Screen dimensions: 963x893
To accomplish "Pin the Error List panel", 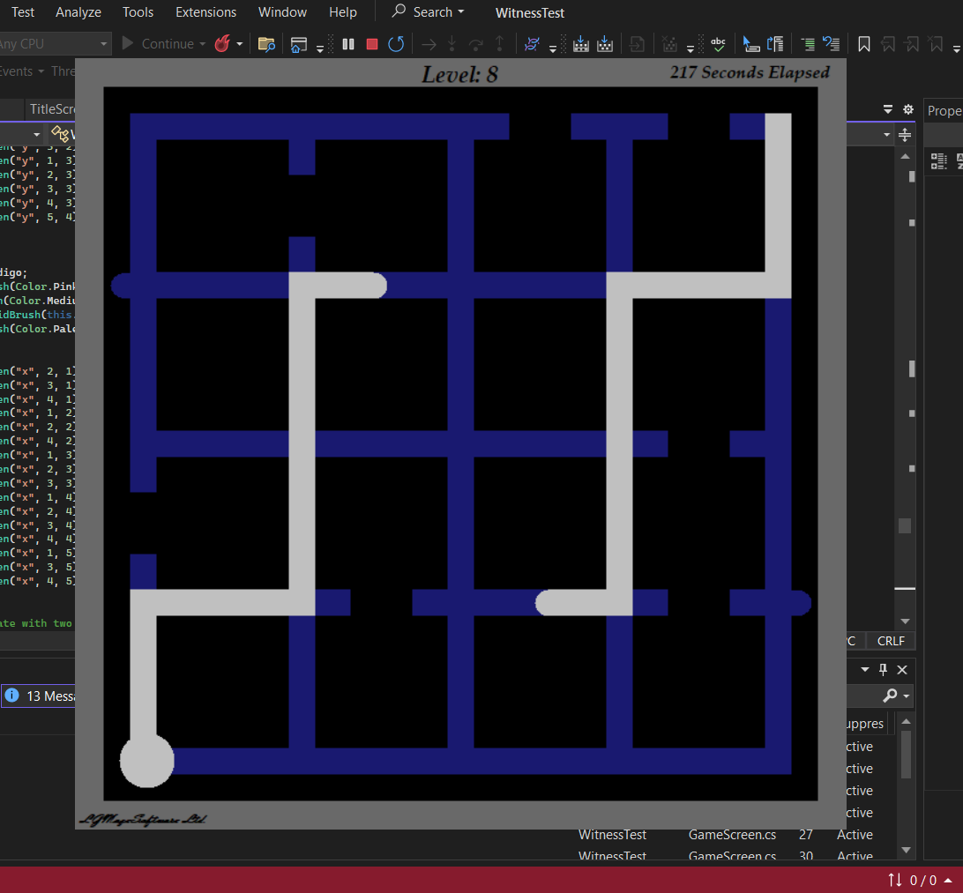I will coord(883,669).
